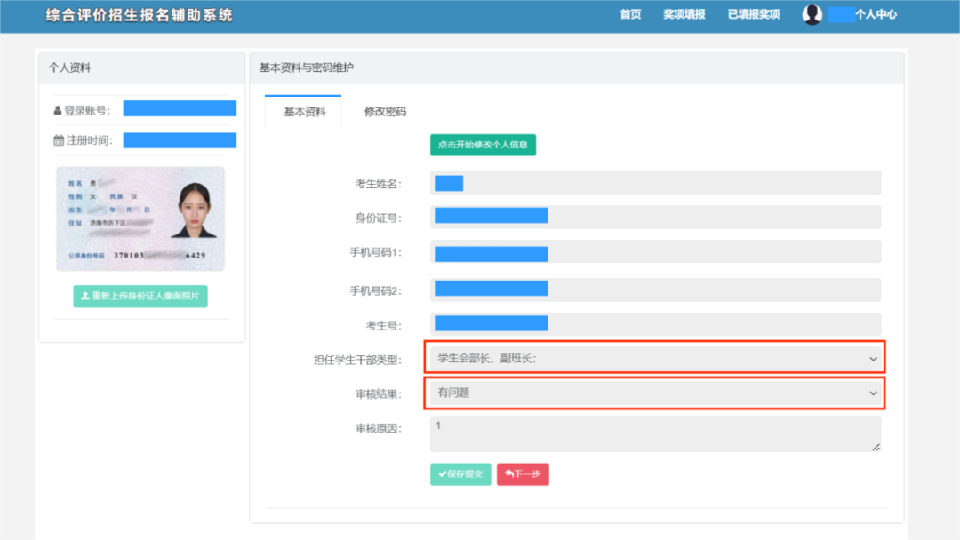Click the calendar icon beside 注册时间

(59, 140)
